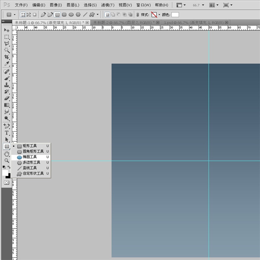Activate the Horizontal Type tool

[6, 133]
